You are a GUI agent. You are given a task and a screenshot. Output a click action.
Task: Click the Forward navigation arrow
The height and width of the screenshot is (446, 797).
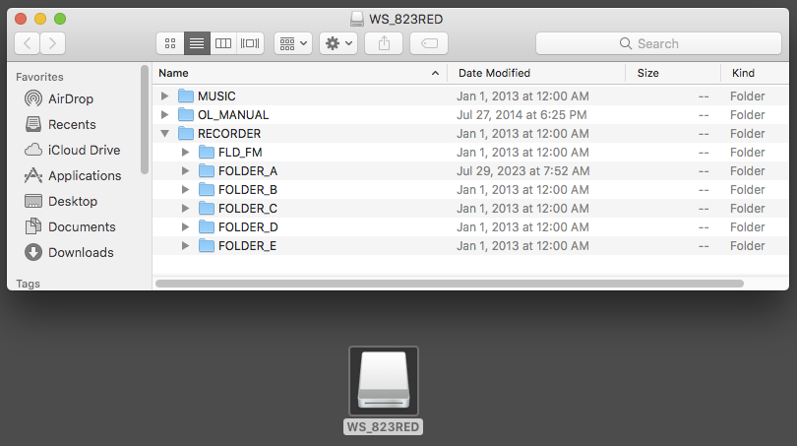point(53,43)
